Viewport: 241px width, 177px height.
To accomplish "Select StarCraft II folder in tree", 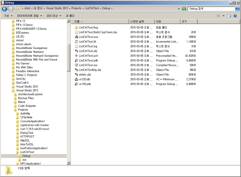I will (x=22, y=83).
